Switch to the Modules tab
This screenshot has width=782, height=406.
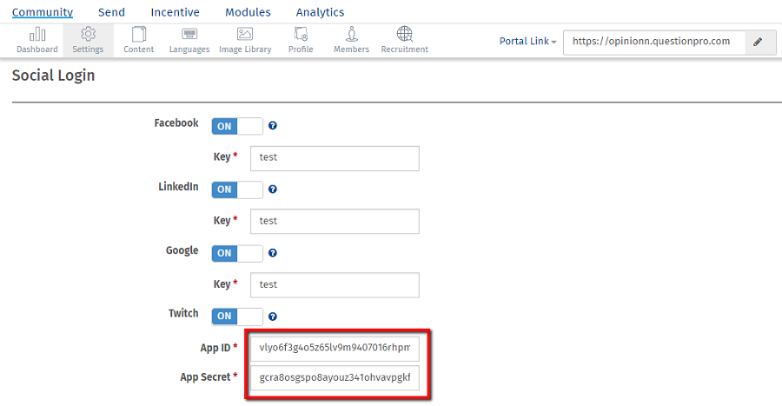248,12
